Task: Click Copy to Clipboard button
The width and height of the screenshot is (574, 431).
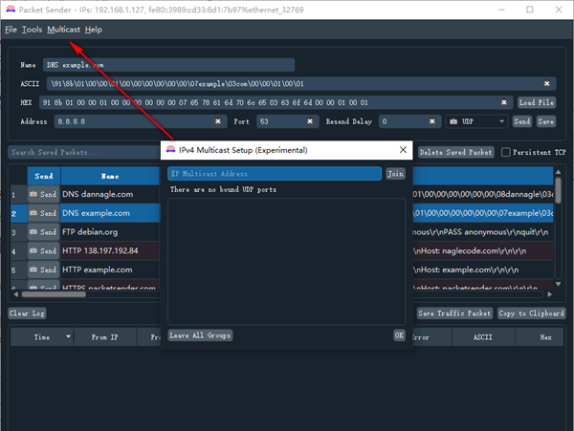Action: pos(531,313)
